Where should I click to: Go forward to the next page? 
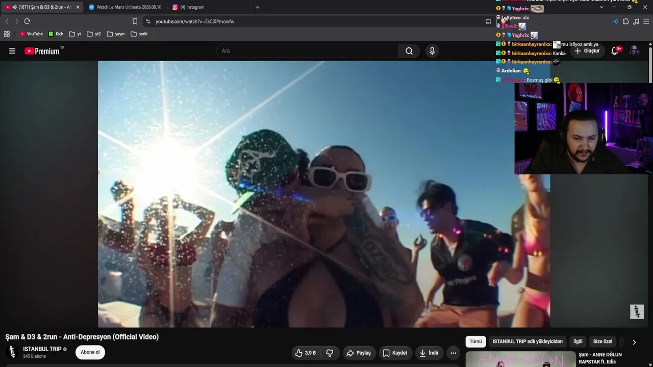click(x=16, y=21)
